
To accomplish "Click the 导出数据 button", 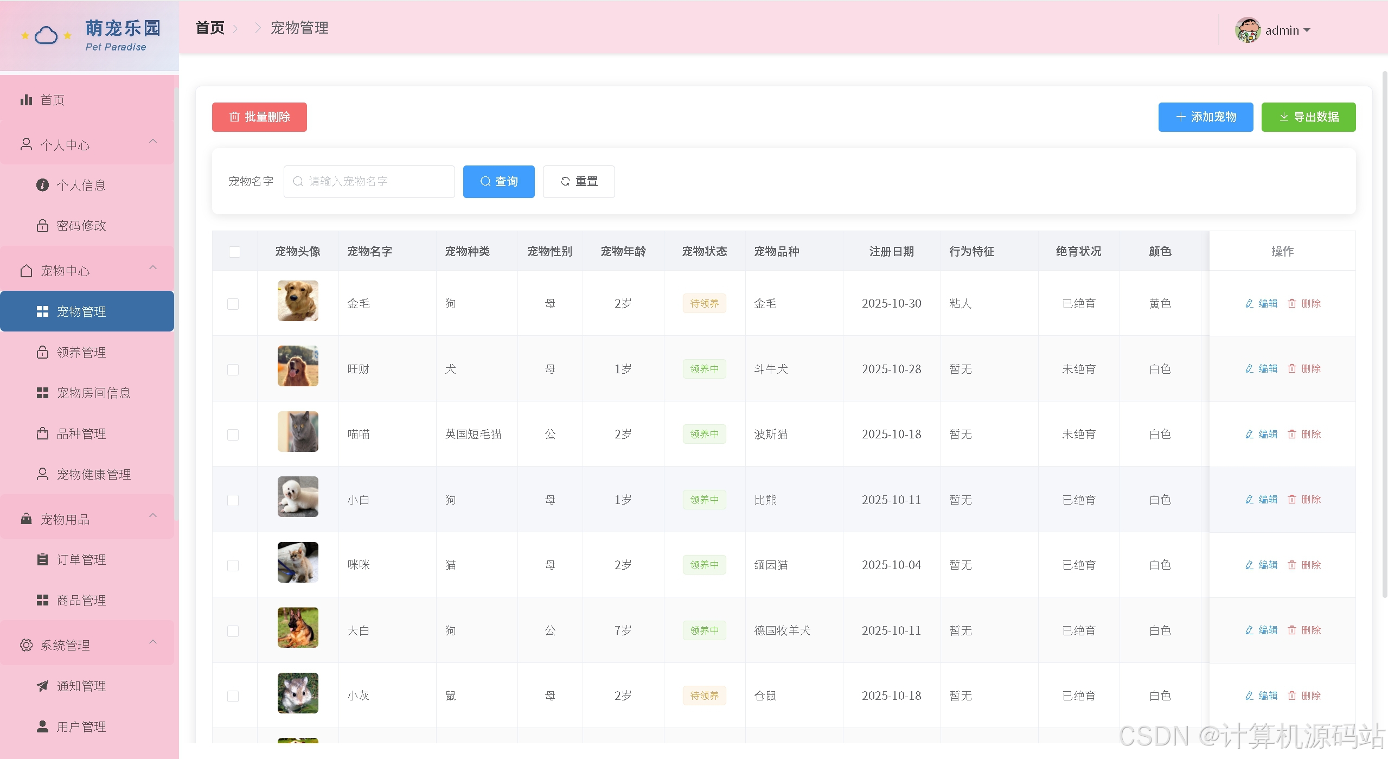I will [1308, 117].
